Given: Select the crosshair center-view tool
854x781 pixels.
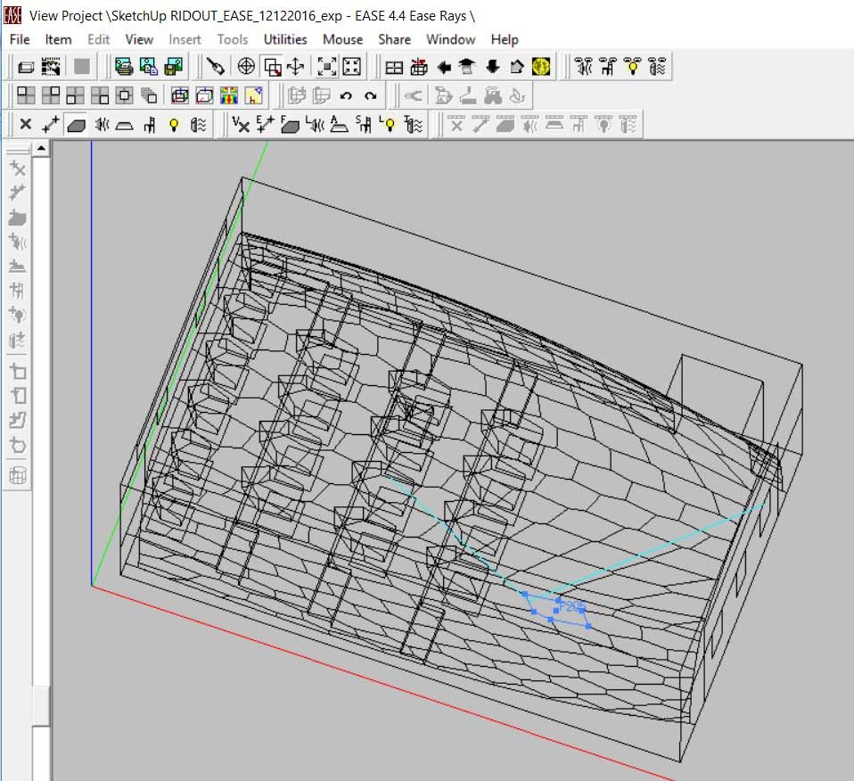Looking at the screenshot, I should click(246, 67).
